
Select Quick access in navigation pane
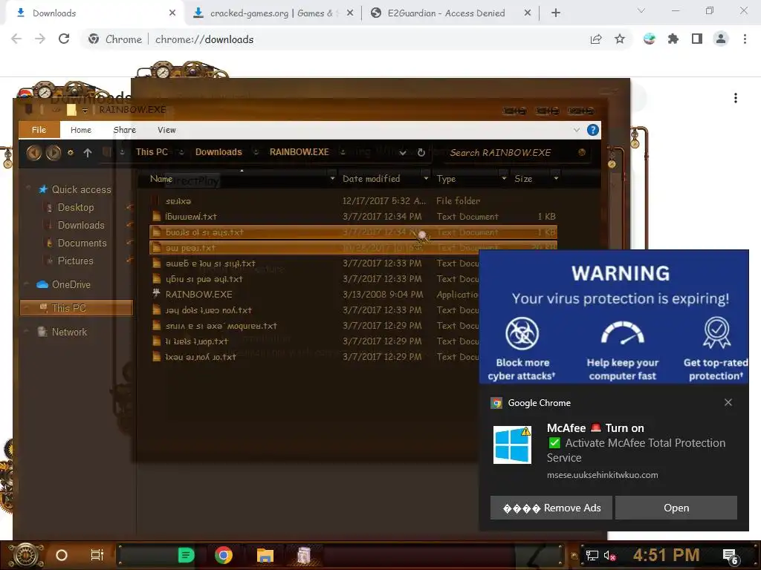(81, 189)
